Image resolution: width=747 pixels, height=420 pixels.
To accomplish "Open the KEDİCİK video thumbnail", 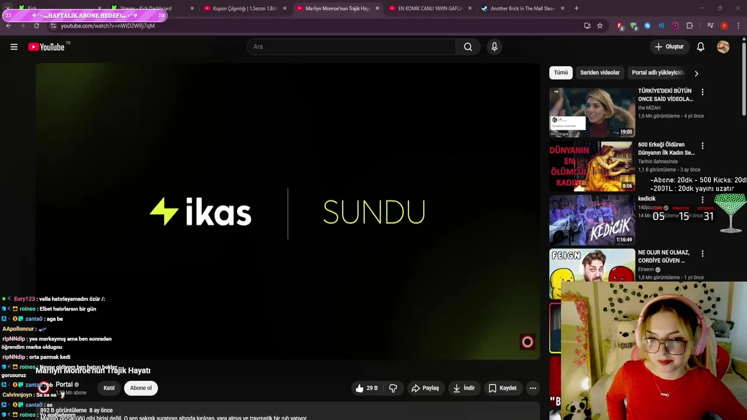I will coord(592,220).
